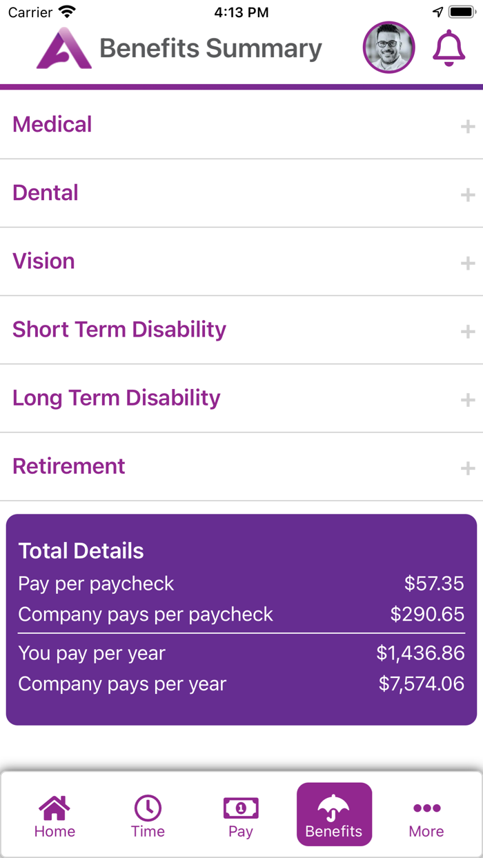
Task: Tap the notification bell icon
Action: [x=448, y=48]
